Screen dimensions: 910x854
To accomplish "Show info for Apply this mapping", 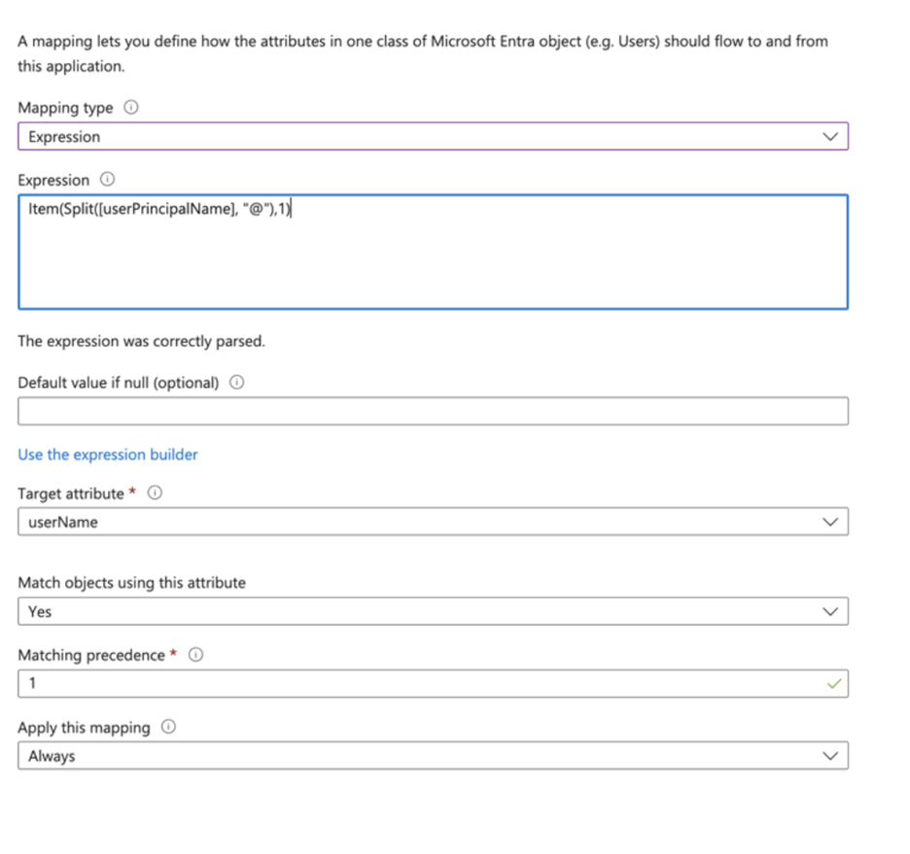I will 168,727.
